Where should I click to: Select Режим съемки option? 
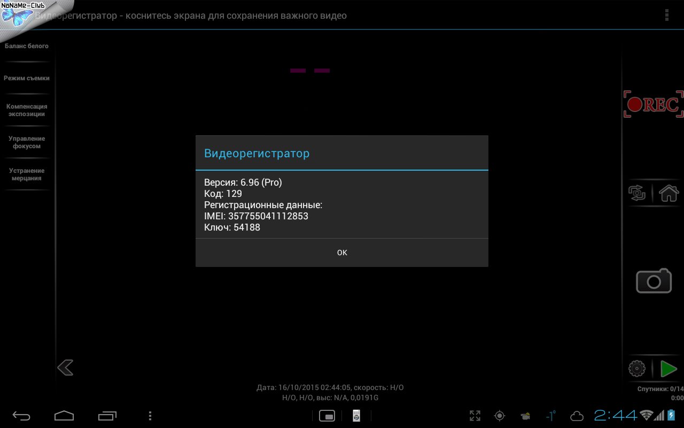[x=27, y=79]
